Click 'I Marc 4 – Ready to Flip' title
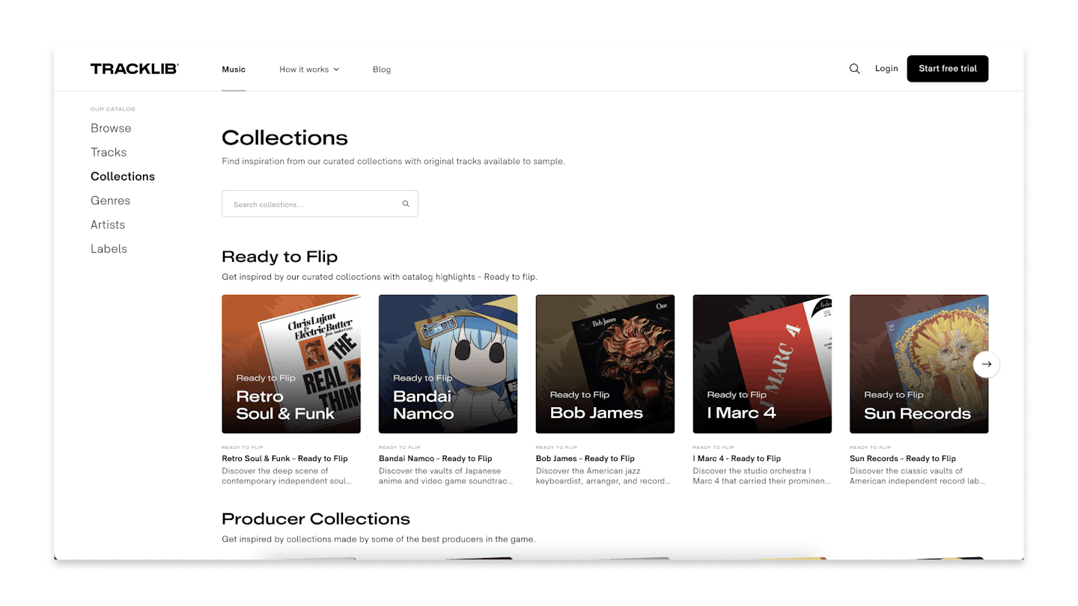This screenshot has height=606, width=1078. [x=737, y=459]
